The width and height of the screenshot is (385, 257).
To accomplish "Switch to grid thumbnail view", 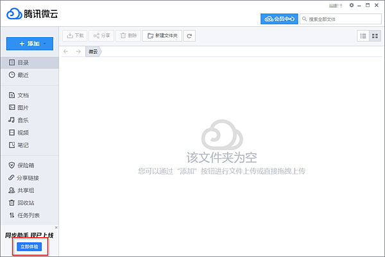I will [x=375, y=36].
